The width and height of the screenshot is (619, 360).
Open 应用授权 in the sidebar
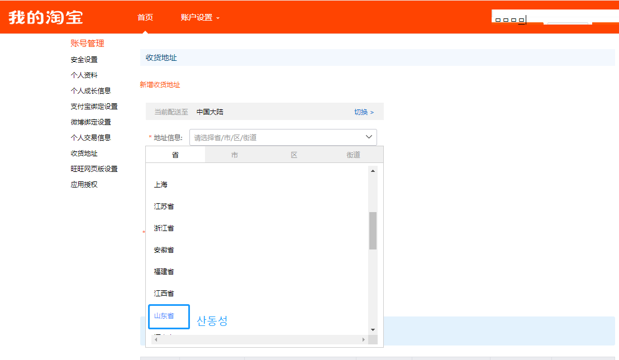tap(84, 185)
